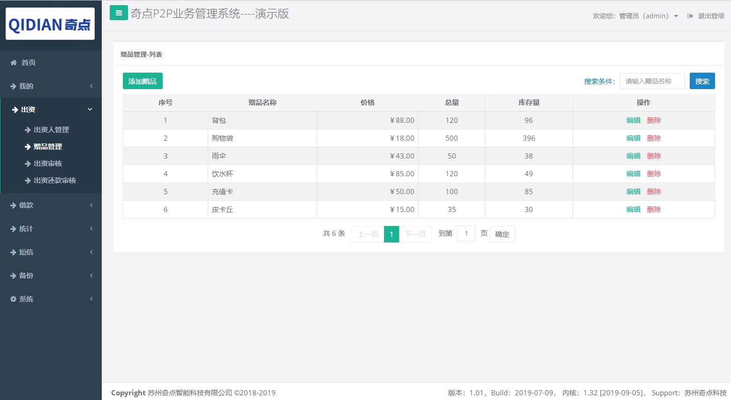Open the 借款 section icon
The image size is (731, 400).
[14, 205]
